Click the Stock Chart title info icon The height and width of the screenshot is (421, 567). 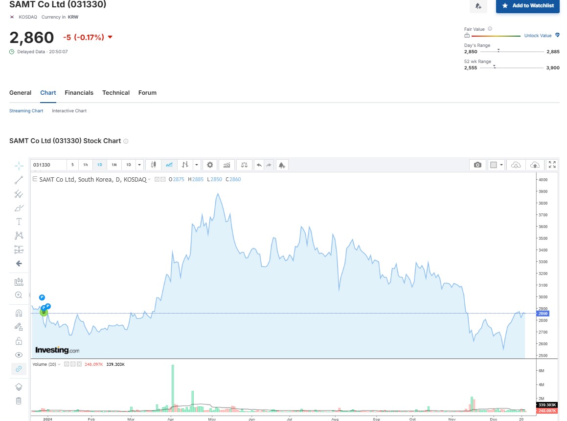coord(126,141)
